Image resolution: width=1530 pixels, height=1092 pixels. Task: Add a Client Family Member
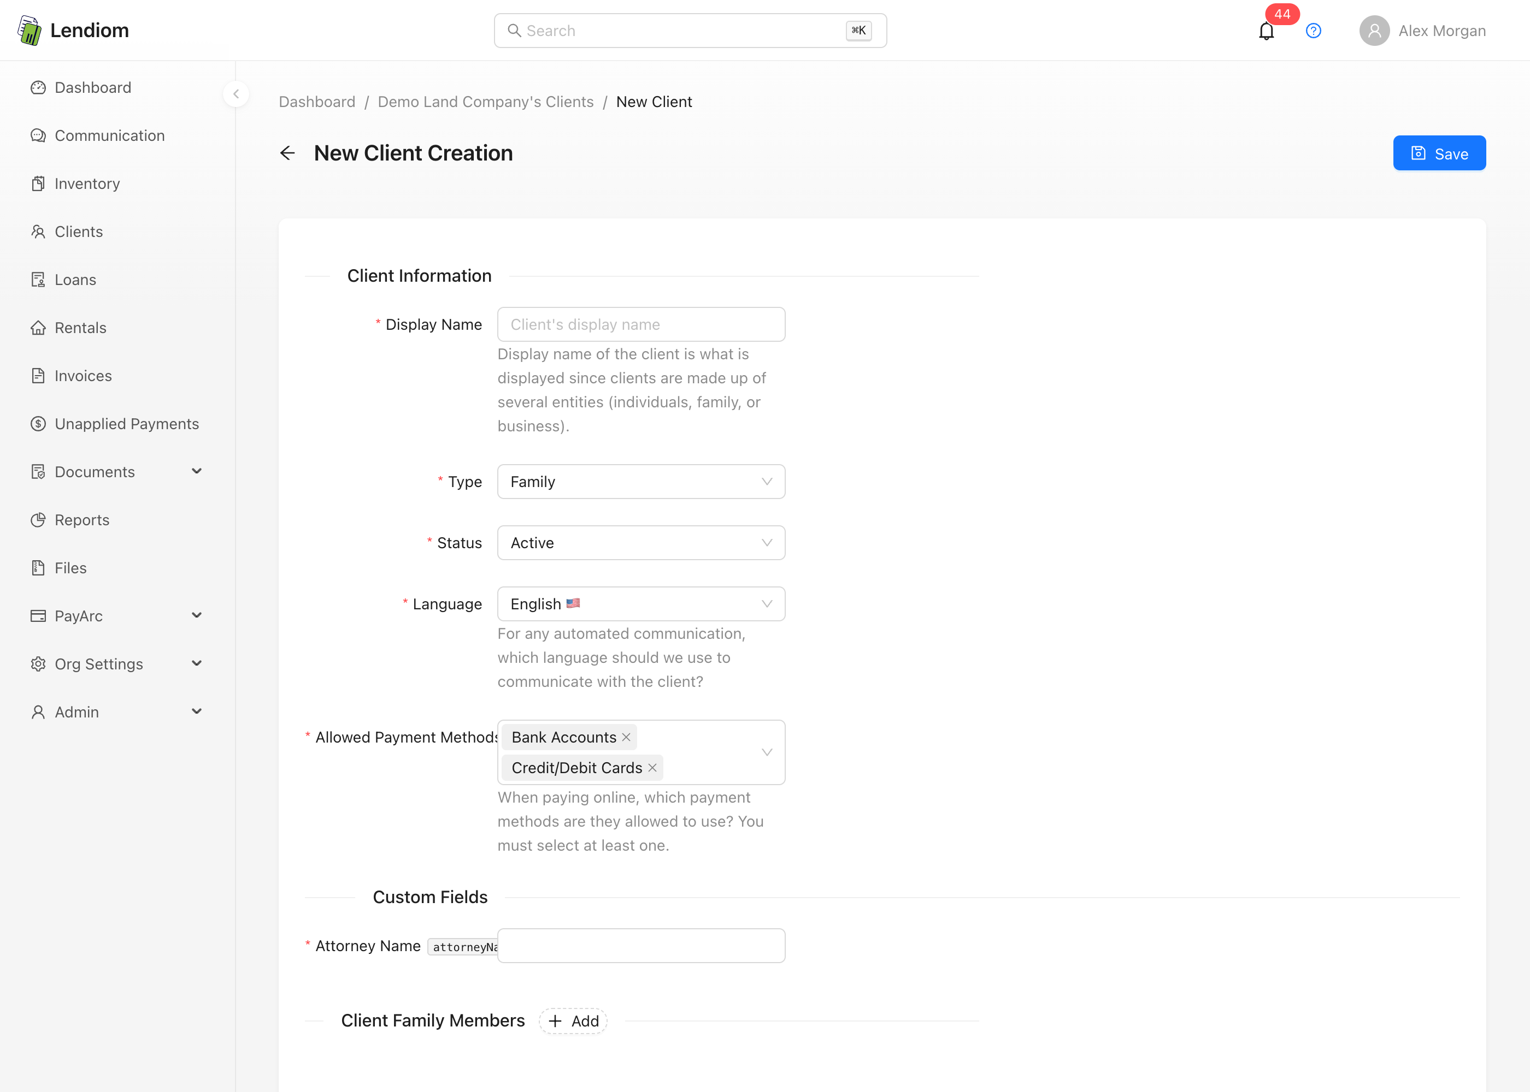point(573,1020)
